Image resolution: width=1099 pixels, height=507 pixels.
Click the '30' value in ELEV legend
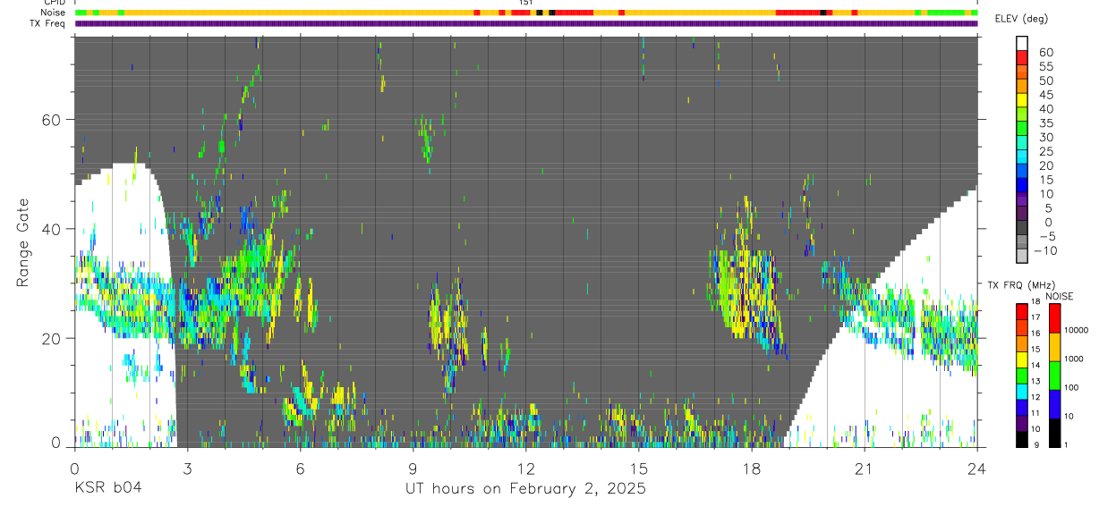pyautogui.click(x=1045, y=137)
